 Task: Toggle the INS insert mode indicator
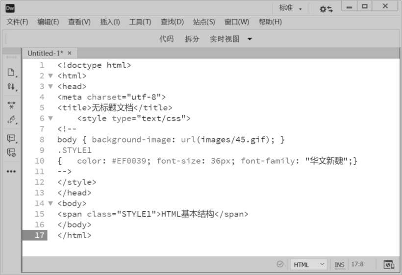coord(339,264)
